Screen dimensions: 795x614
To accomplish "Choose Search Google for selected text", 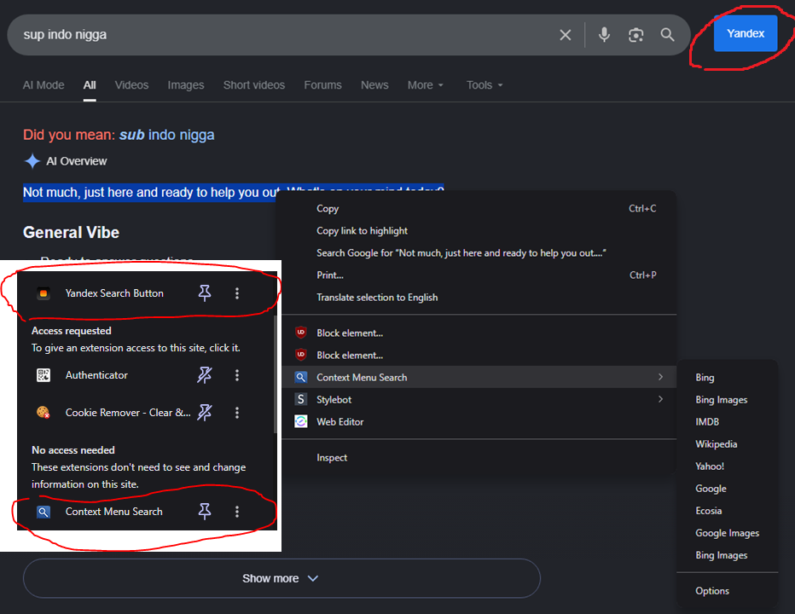I will click(477, 253).
